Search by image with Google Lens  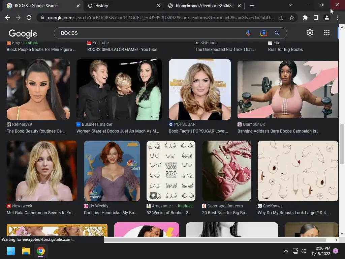pos(263,33)
